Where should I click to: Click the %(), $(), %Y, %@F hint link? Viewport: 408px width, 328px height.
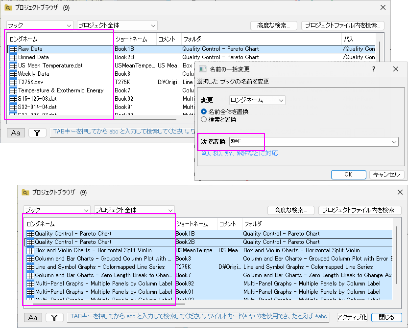[240, 153]
